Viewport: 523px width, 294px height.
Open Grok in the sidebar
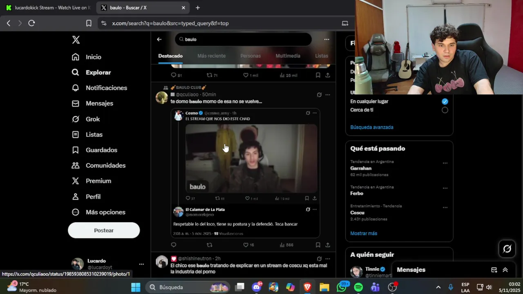coord(86,119)
